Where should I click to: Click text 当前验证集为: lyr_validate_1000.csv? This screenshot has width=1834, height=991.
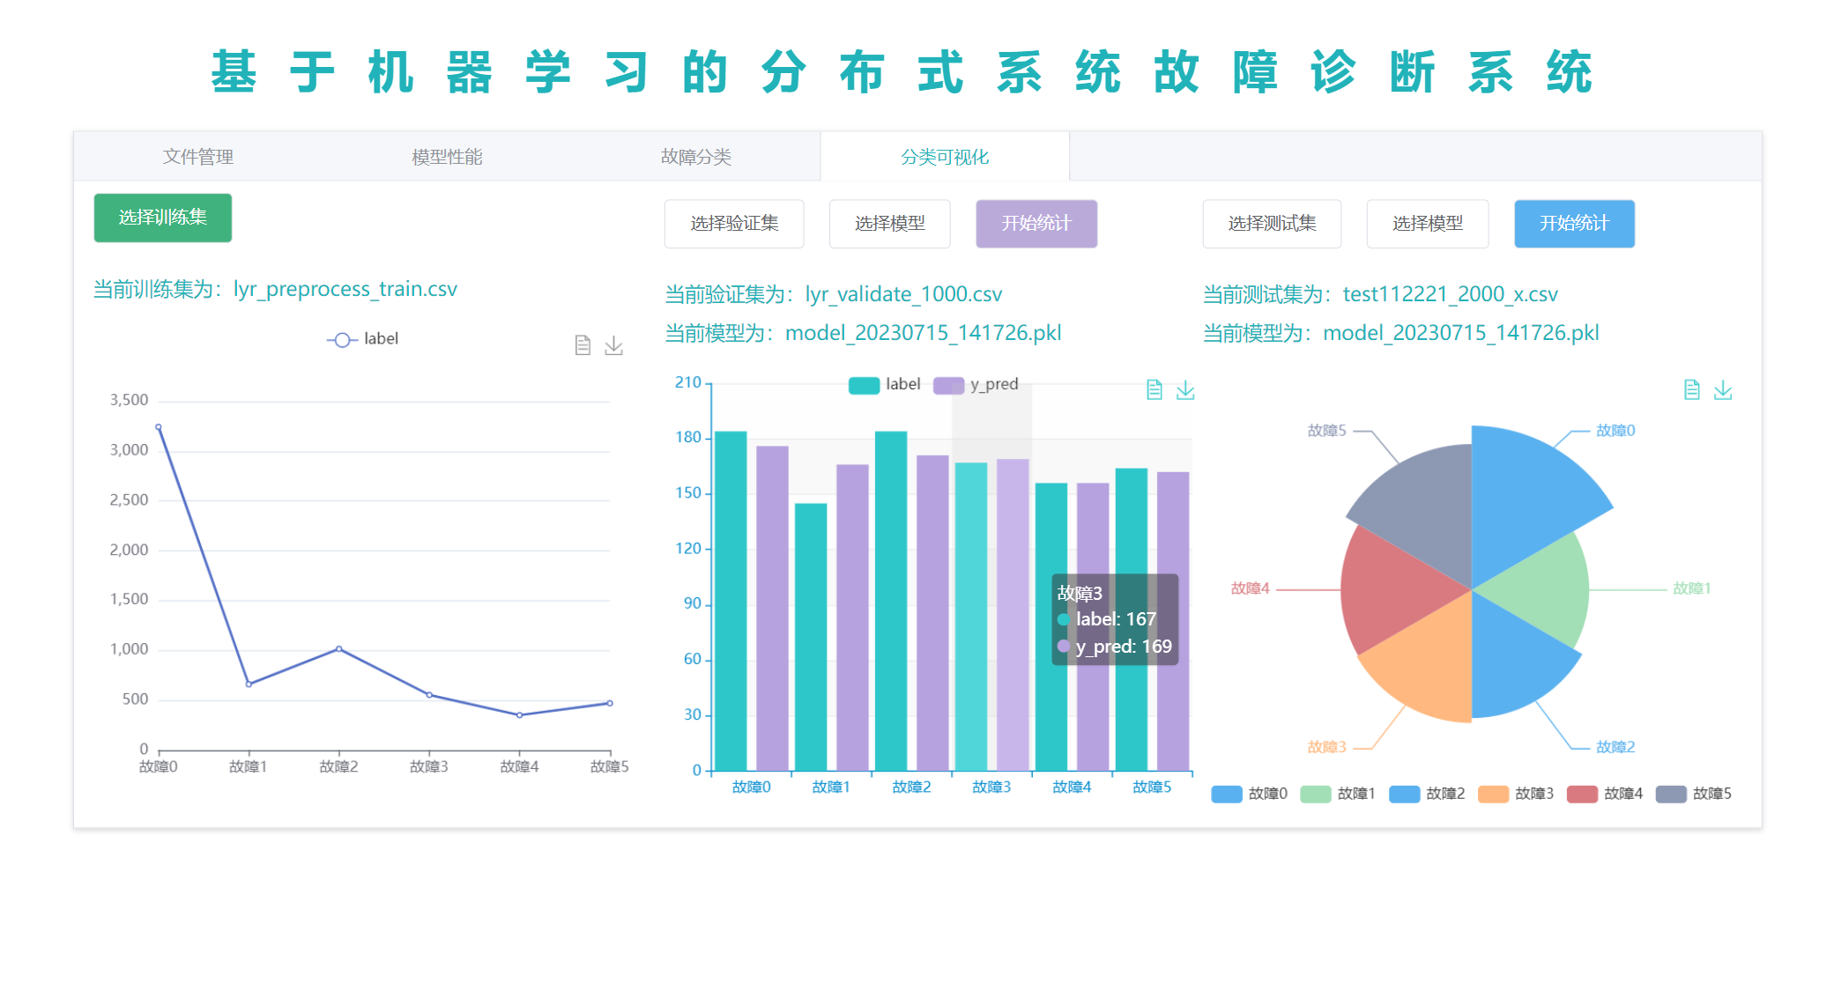tap(833, 294)
